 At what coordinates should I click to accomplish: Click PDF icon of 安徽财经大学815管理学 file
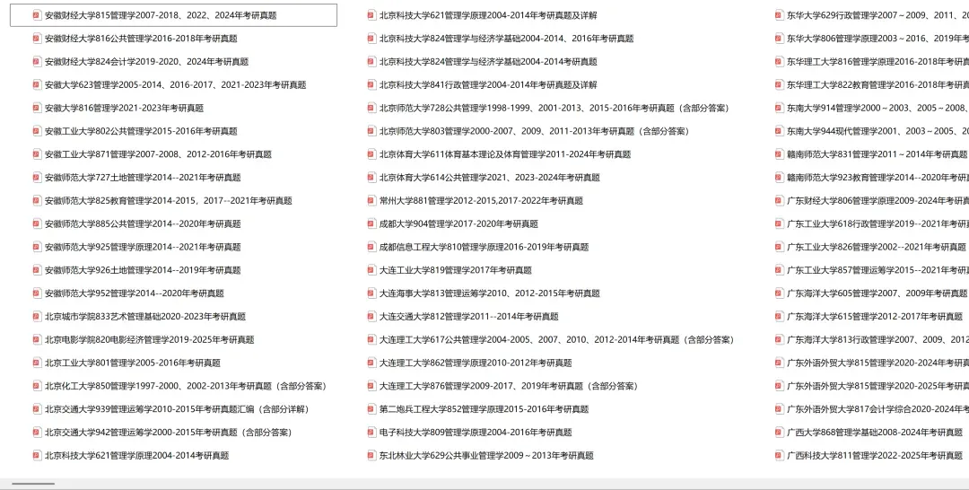(x=37, y=15)
